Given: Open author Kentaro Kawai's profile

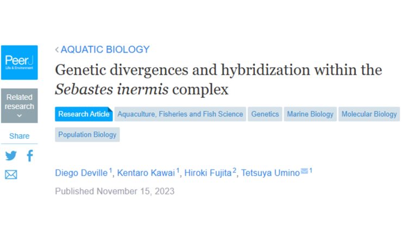Looking at the screenshot, I should (x=146, y=173).
